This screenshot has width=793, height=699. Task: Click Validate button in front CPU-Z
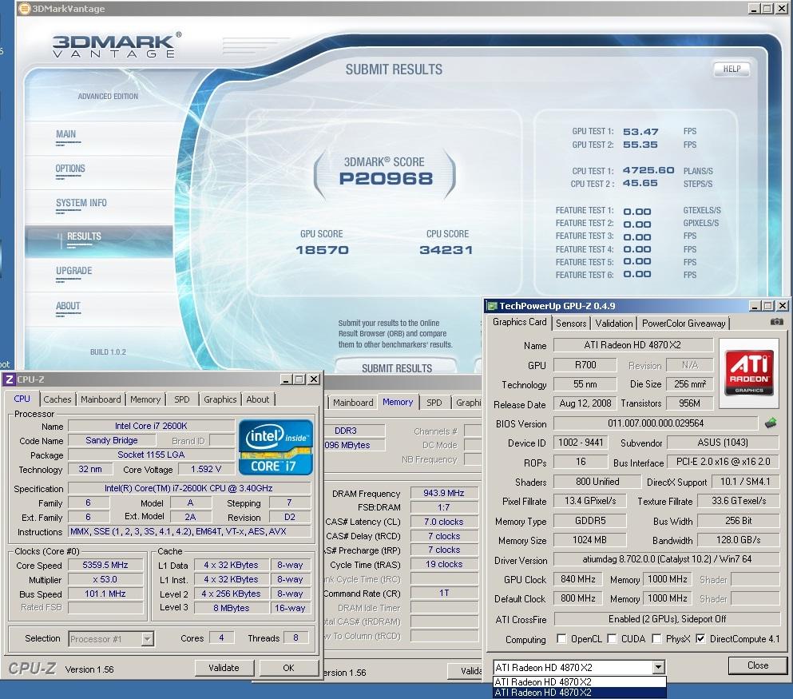(224, 668)
